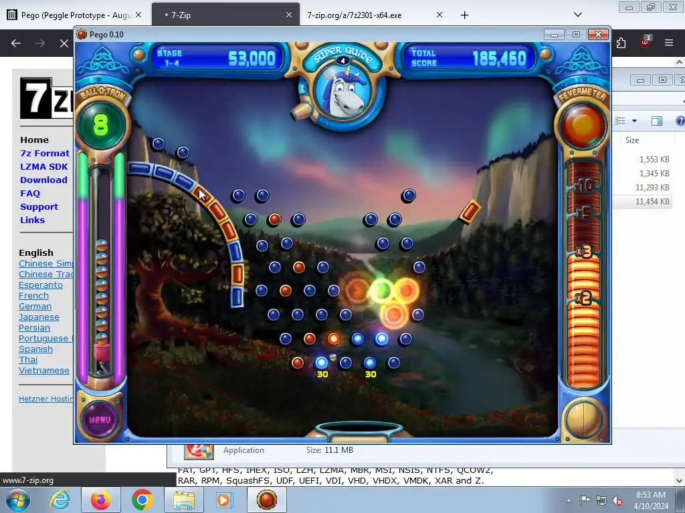685x513 pixels.
Task: Open the Explorer change view dropdown arrow
Action: pyautogui.click(x=634, y=121)
